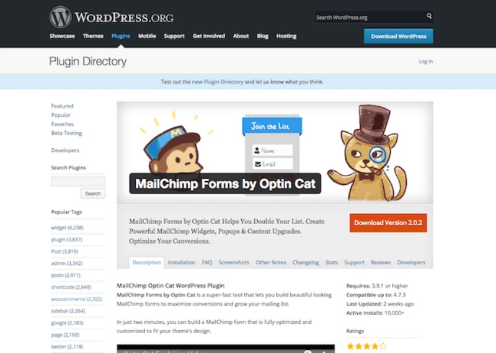Select the Description tab
496x353 pixels.
[146, 262]
